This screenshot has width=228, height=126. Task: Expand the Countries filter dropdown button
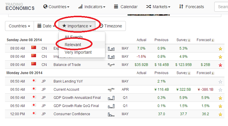[x=19, y=26]
